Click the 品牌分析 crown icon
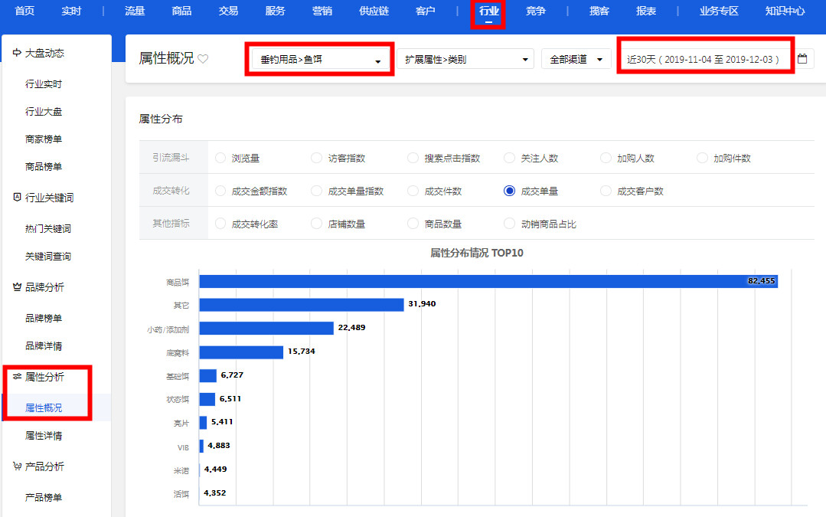Viewport: 826px width, 517px height. (17, 287)
